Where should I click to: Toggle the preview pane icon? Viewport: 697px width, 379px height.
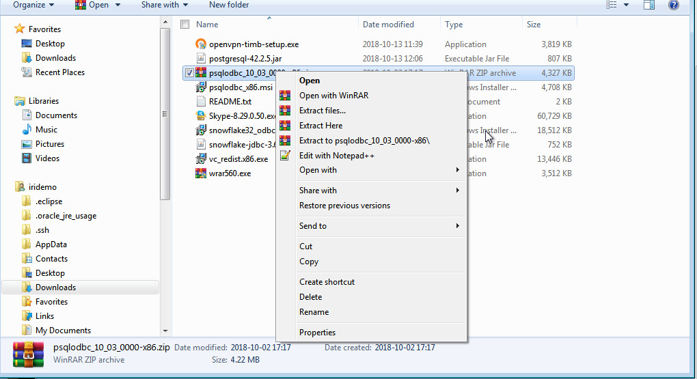(x=649, y=5)
